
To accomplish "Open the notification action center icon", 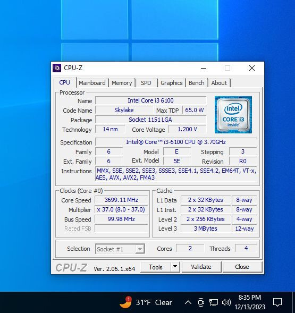I will (277, 302).
